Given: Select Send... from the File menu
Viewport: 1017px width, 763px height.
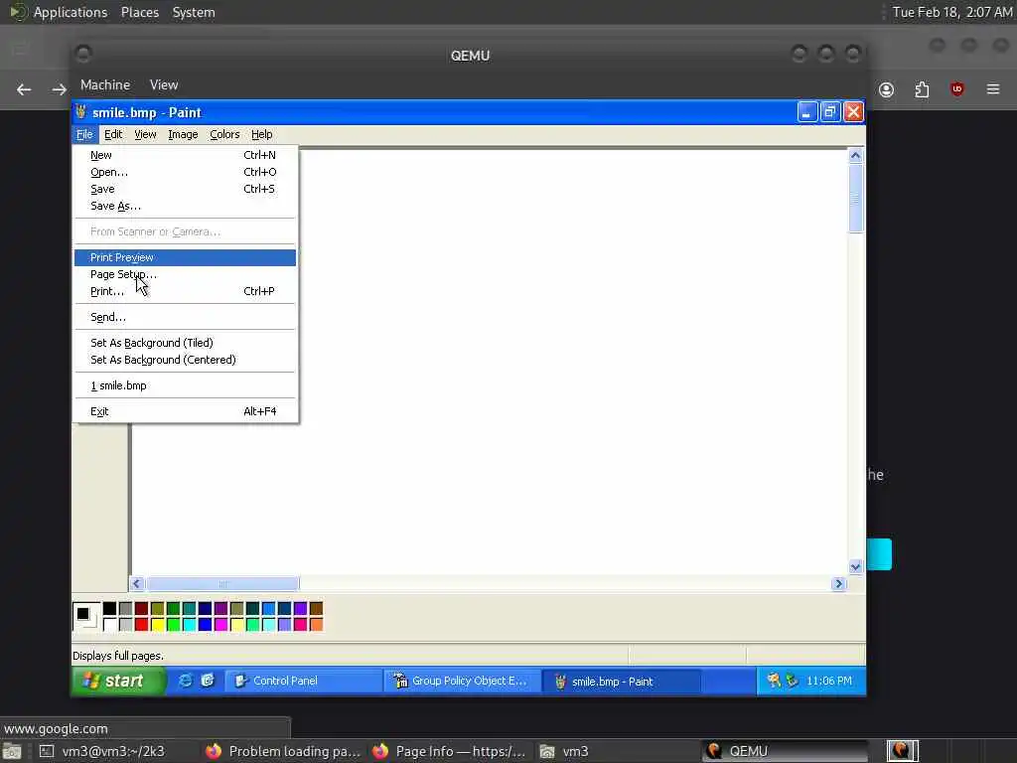Looking at the screenshot, I should tap(185, 317).
